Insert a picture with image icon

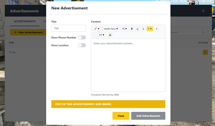(x=110, y=35)
